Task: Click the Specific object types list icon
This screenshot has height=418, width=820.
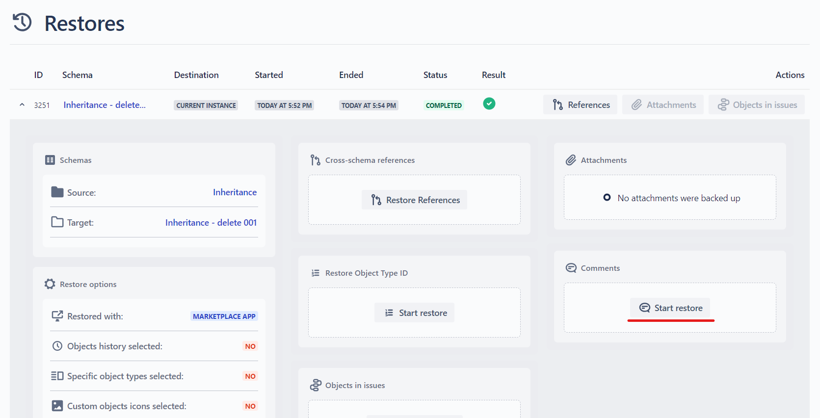Action: coord(57,376)
